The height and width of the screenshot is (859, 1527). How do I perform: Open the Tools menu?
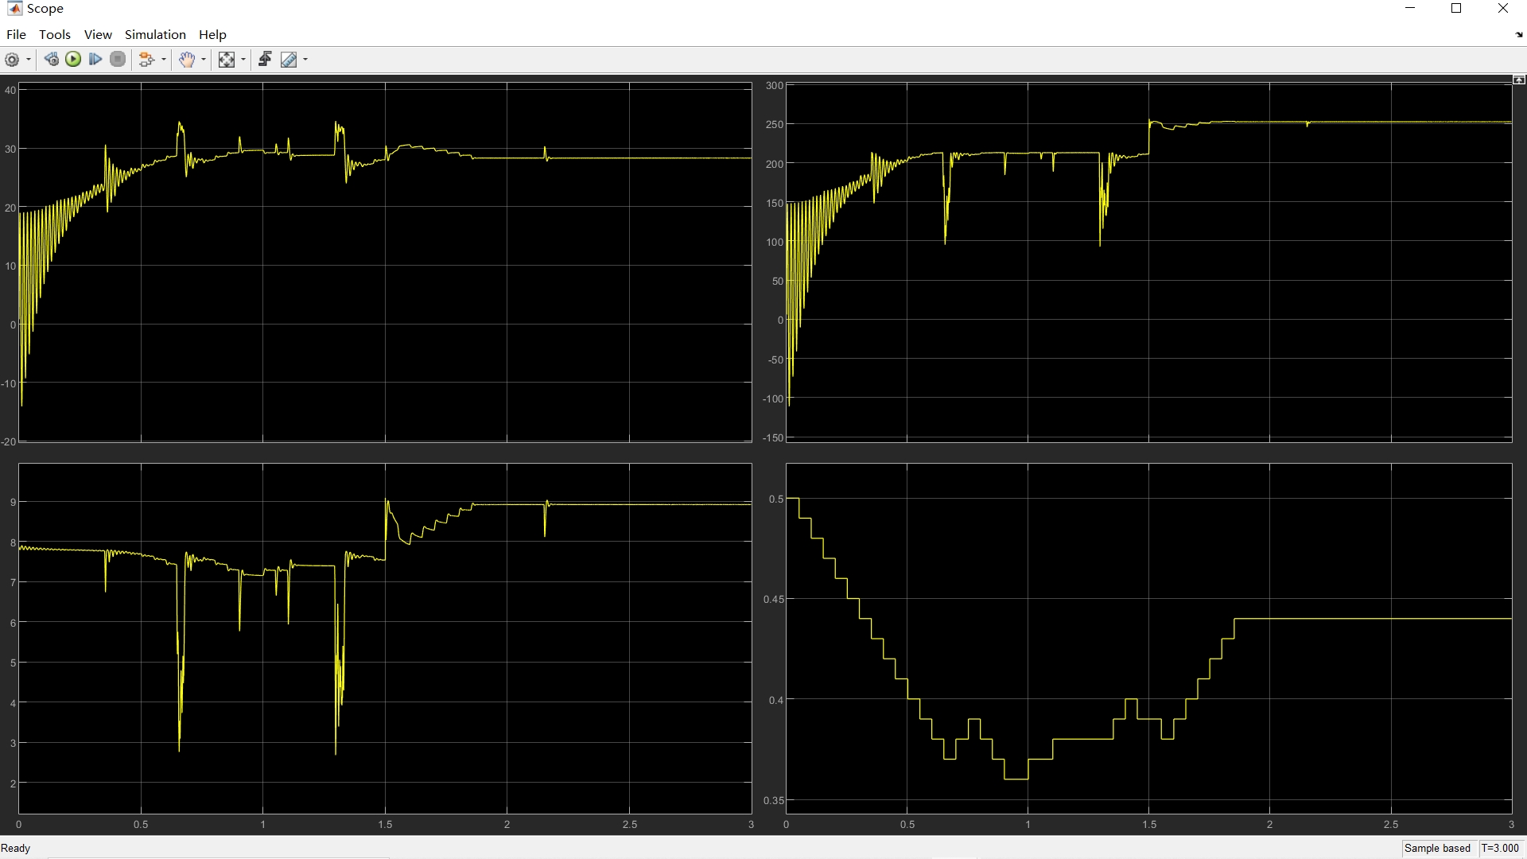pos(55,34)
